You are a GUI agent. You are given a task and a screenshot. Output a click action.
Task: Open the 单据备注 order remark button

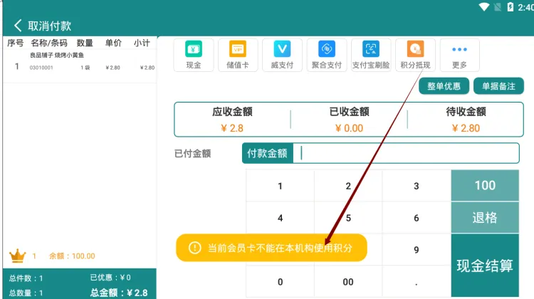498,86
